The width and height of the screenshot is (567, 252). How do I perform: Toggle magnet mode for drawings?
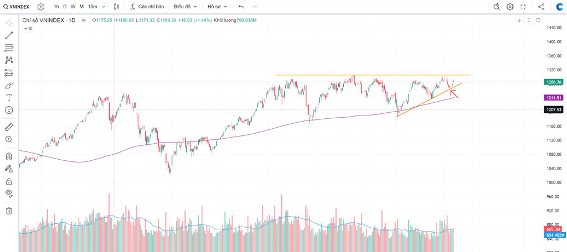pos(9,156)
